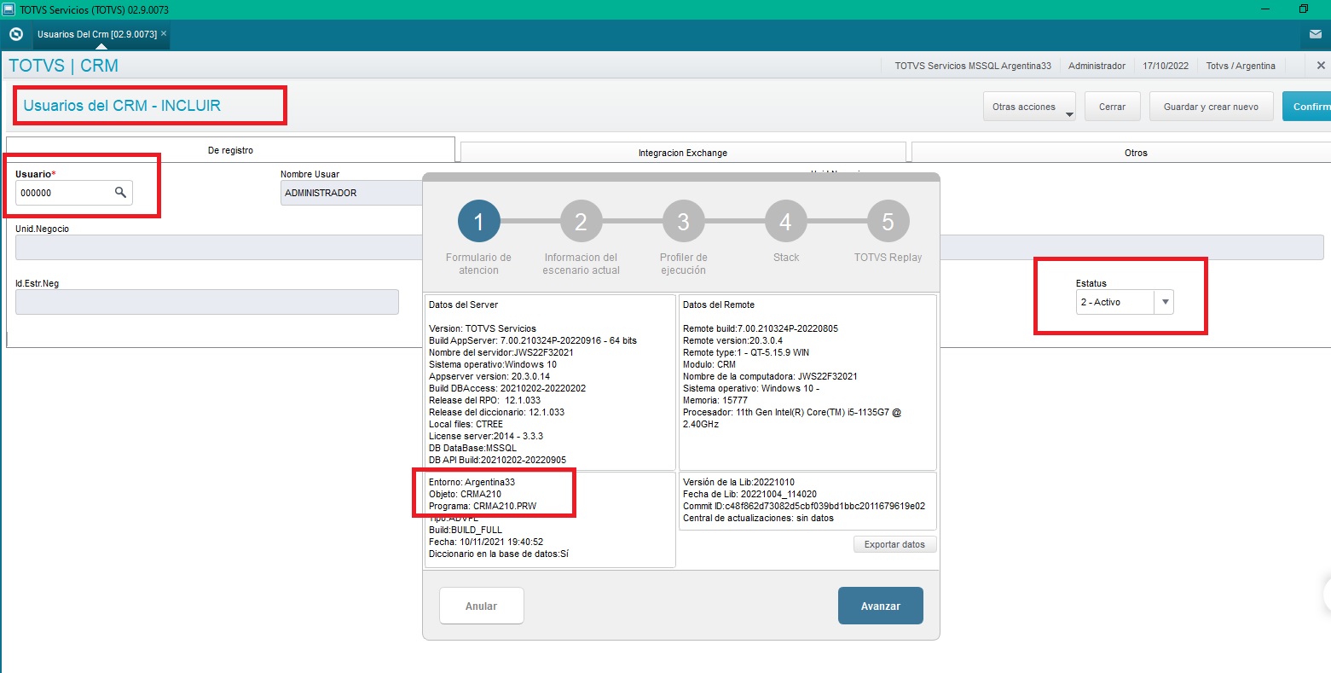This screenshot has width=1331, height=673.
Task: Click the date 17/10/2022 in header
Action: pos(1166,66)
